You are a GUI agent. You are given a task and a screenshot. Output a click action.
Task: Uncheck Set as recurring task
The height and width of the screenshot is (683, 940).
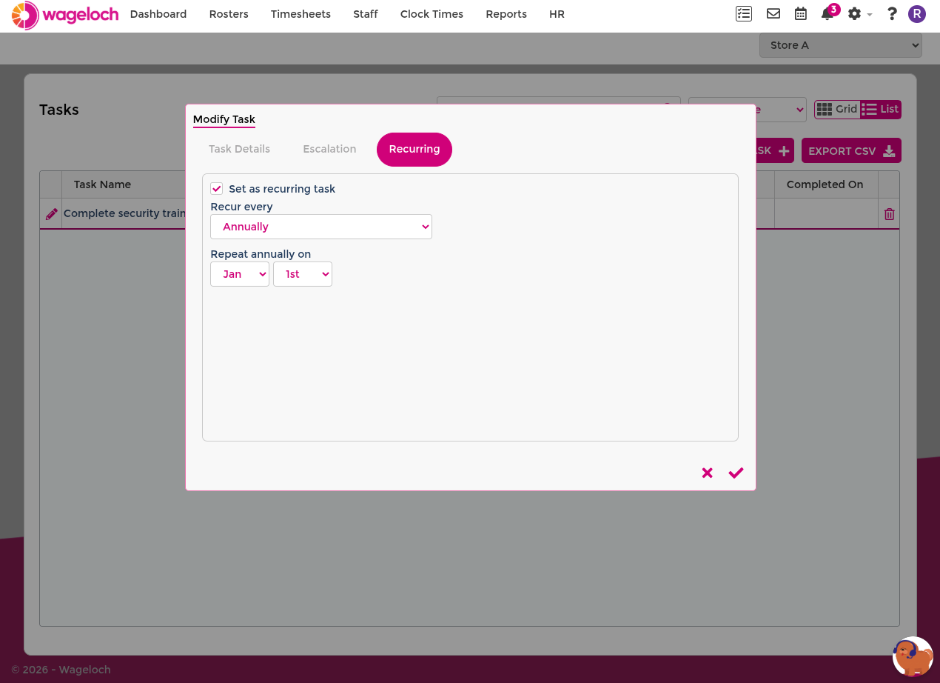coord(217,189)
